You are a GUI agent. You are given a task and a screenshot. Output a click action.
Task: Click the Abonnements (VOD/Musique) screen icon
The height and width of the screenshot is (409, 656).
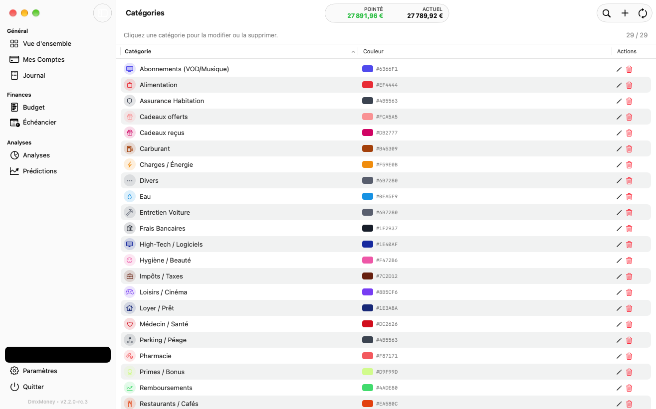click(x=130, y=69)
